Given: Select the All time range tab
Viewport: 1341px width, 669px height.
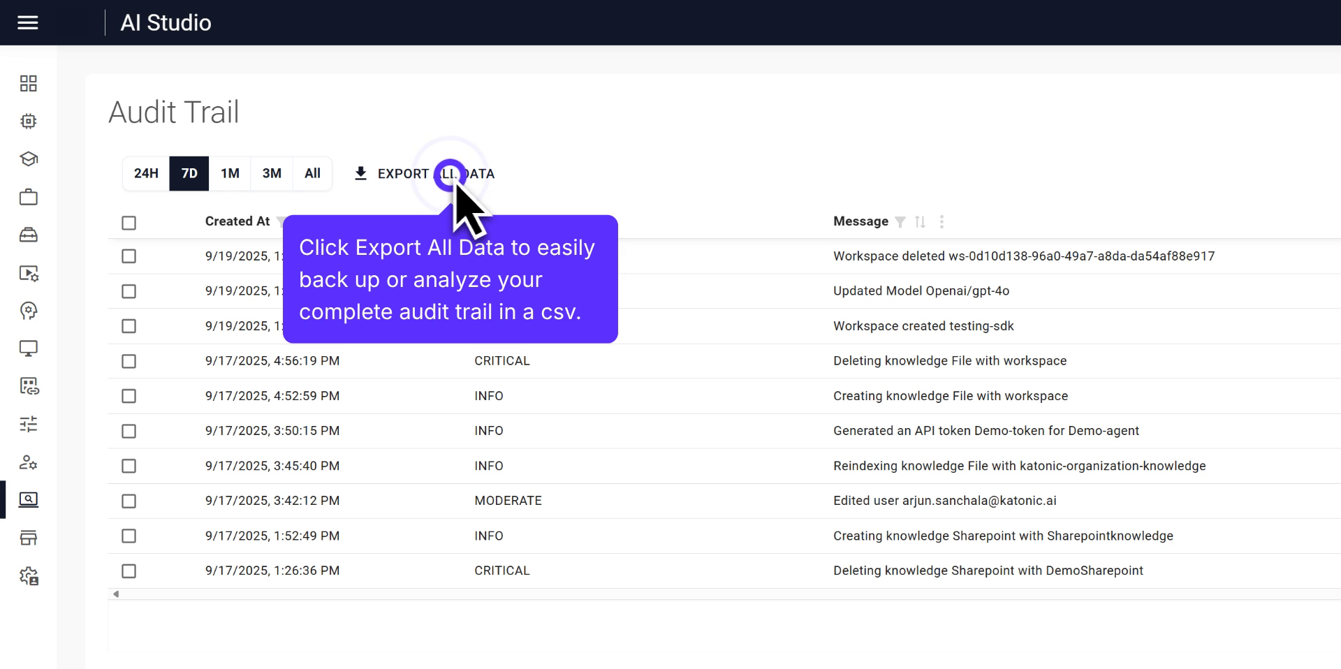Looking at the screenshot, I should [x=312, y=173].
